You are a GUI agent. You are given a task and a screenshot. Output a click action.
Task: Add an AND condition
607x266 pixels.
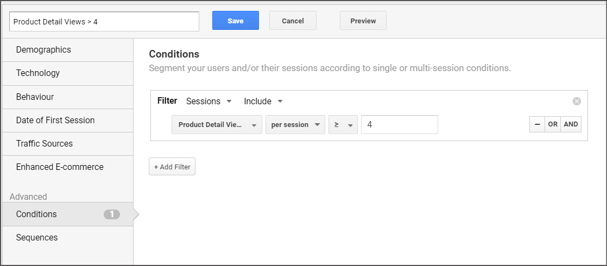[571, 124]
